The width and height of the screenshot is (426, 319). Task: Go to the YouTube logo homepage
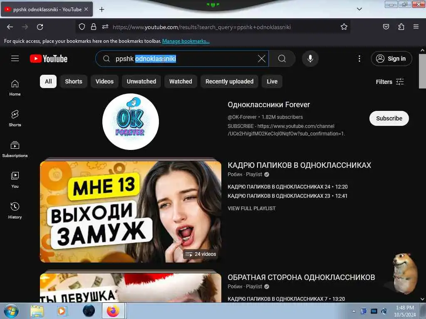(x=49, y=59)
